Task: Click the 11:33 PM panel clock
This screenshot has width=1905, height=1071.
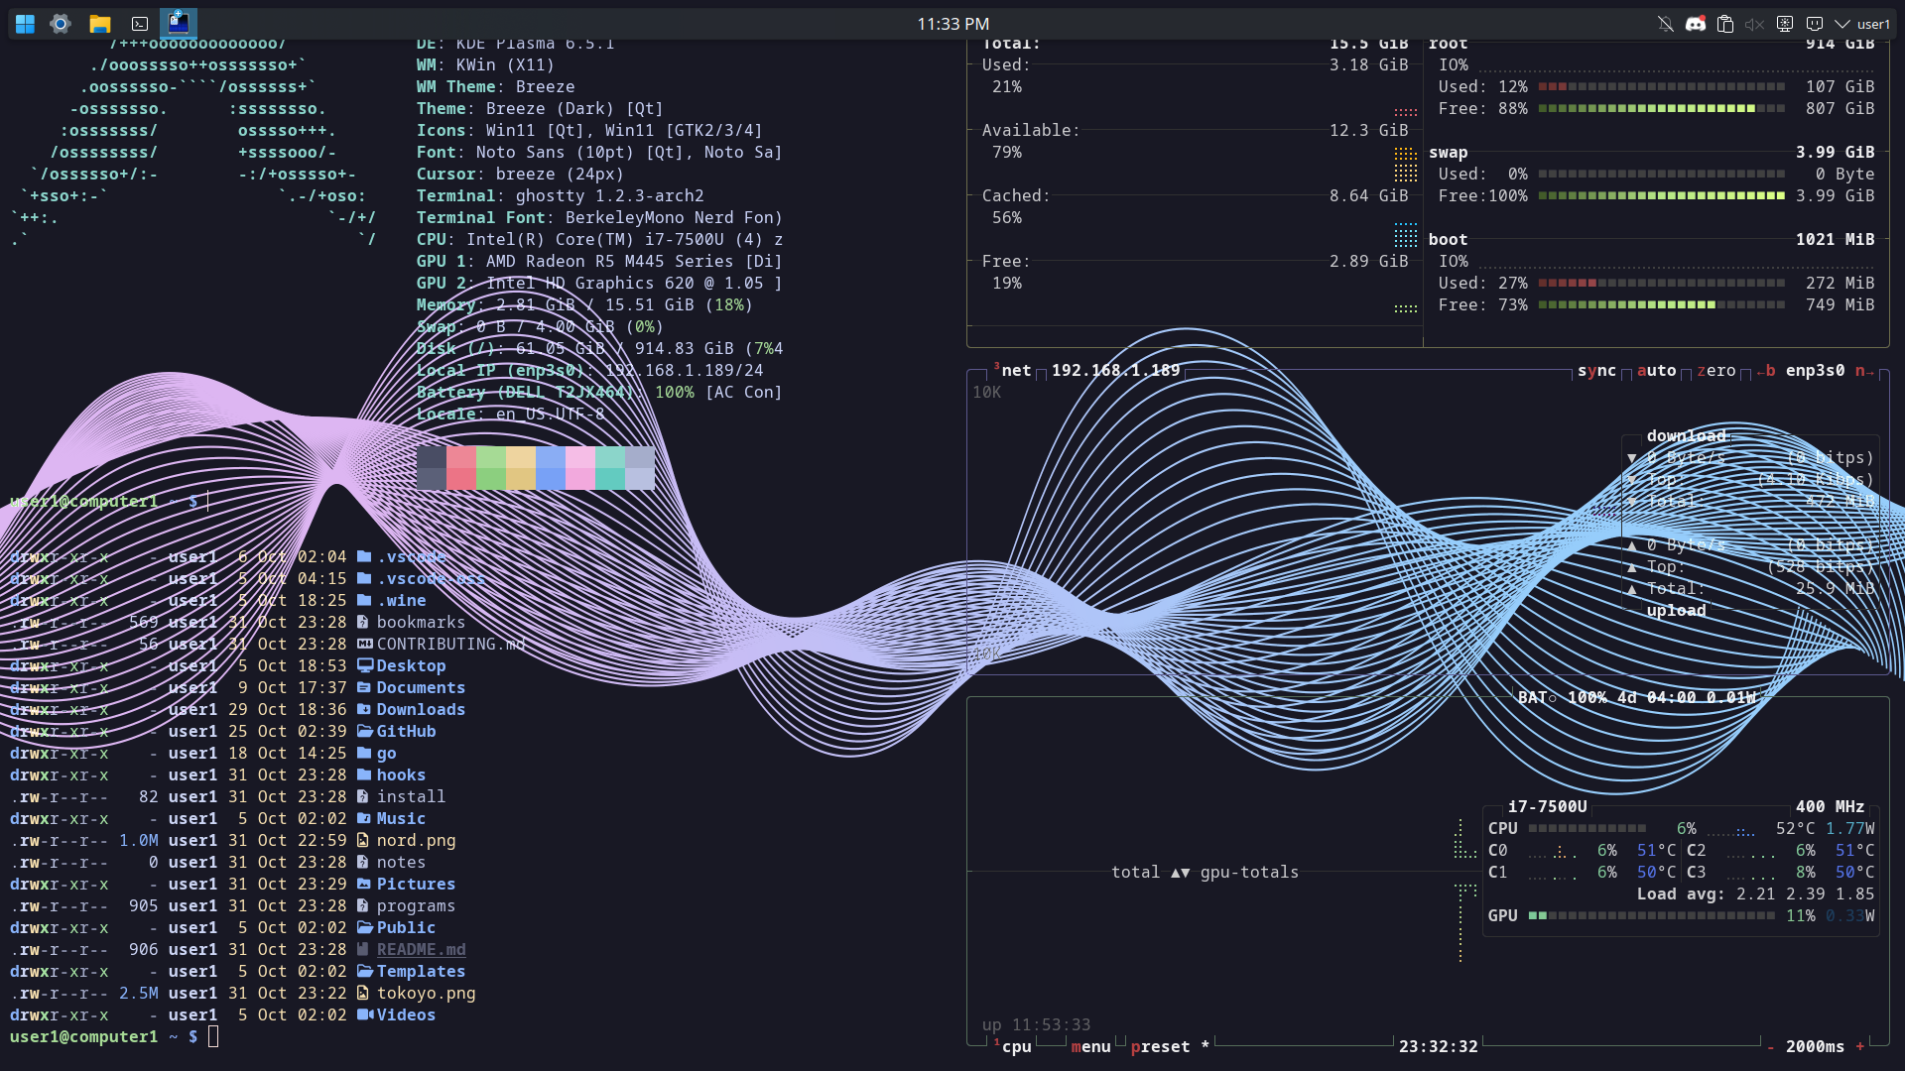Action: coord(952,24)
